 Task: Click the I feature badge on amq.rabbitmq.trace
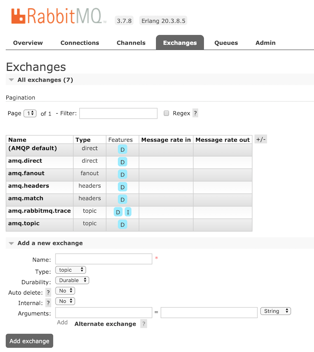[128, 212]
